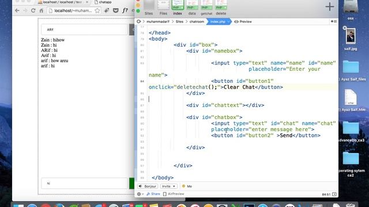Switch to the getchat PHP document tab
Viewport: 369px width, 207px height.
tap(206, 7)
